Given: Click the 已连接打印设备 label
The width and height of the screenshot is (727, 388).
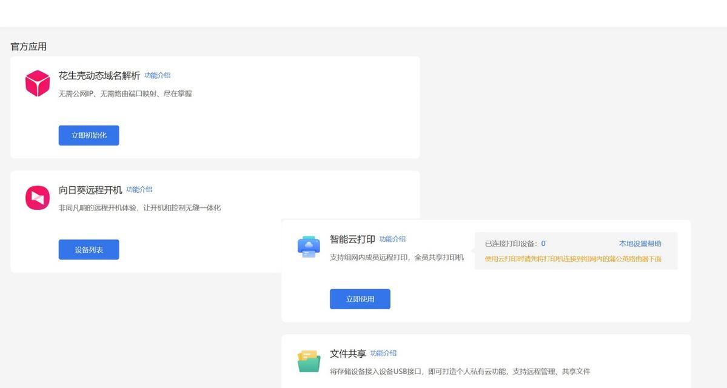Looking at the screenshot, I should 511,243.
